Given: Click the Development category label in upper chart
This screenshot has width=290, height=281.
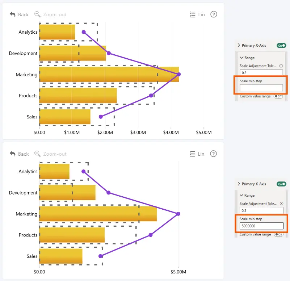Looking at the screenshot, I should (23, 53).
